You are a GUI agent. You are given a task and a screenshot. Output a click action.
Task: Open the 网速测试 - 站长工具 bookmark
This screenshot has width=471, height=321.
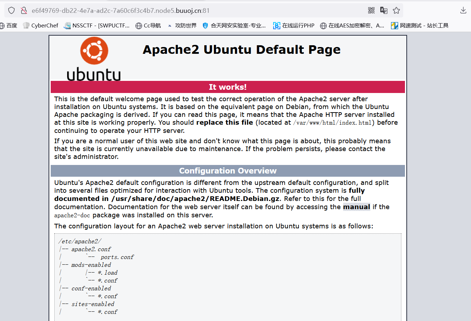(420, 25)
